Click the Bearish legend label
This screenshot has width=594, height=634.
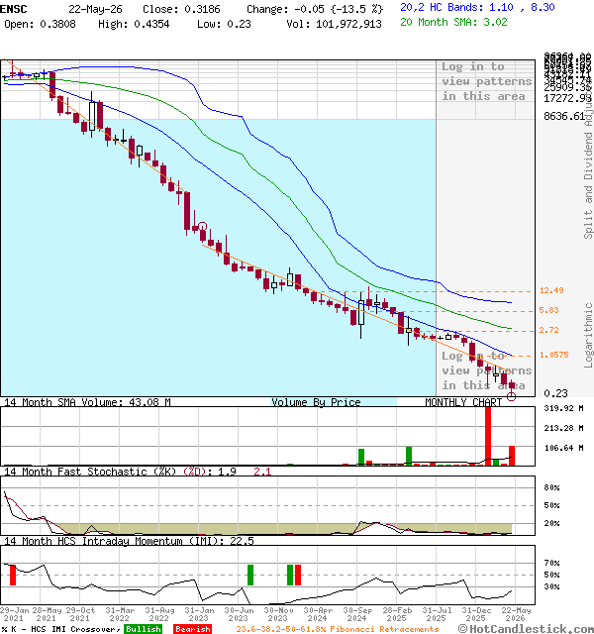click(x=193, y=629)
